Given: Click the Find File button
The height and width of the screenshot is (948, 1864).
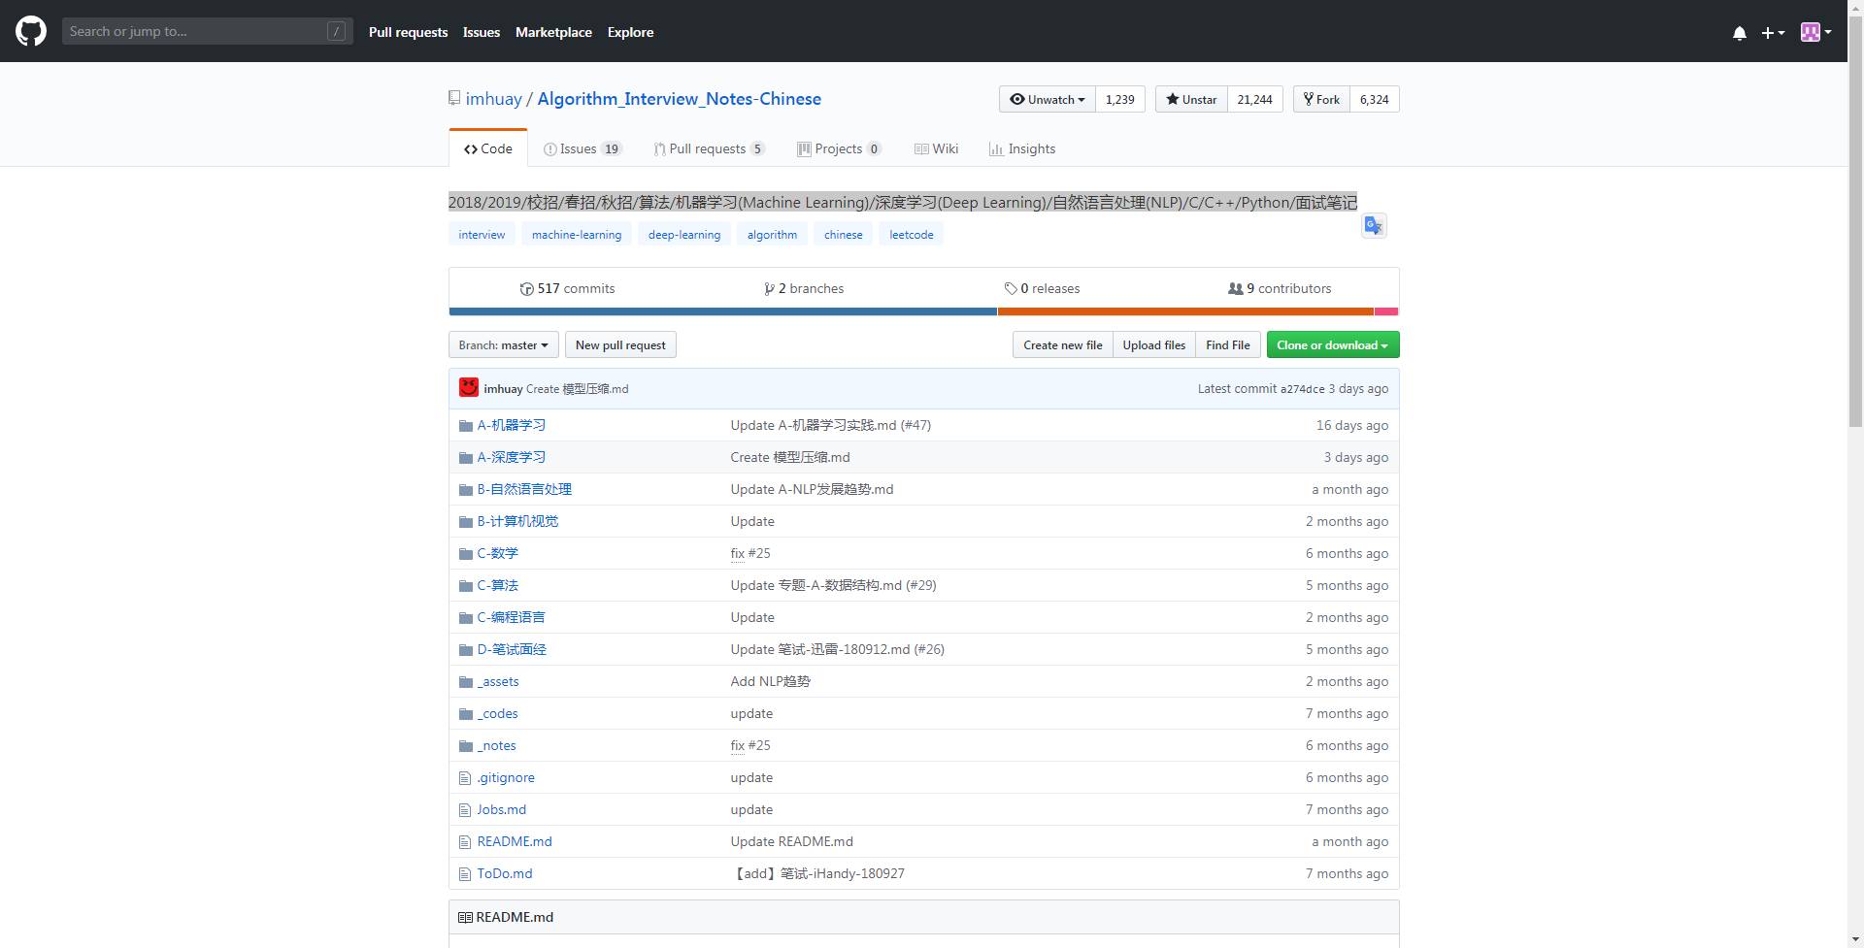Looking at the screenshot, I should click(x=1228, y=345).
